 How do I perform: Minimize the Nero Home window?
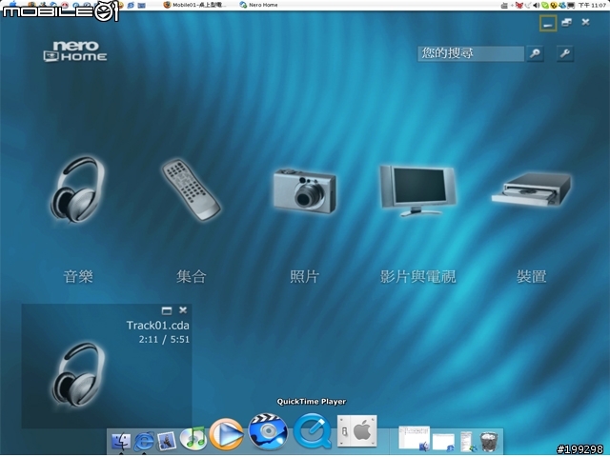pyautogui.click(x=548, y=23)
